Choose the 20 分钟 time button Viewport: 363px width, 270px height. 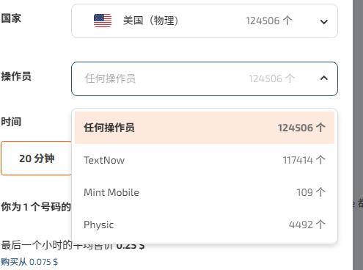click(x=37, y=158)
